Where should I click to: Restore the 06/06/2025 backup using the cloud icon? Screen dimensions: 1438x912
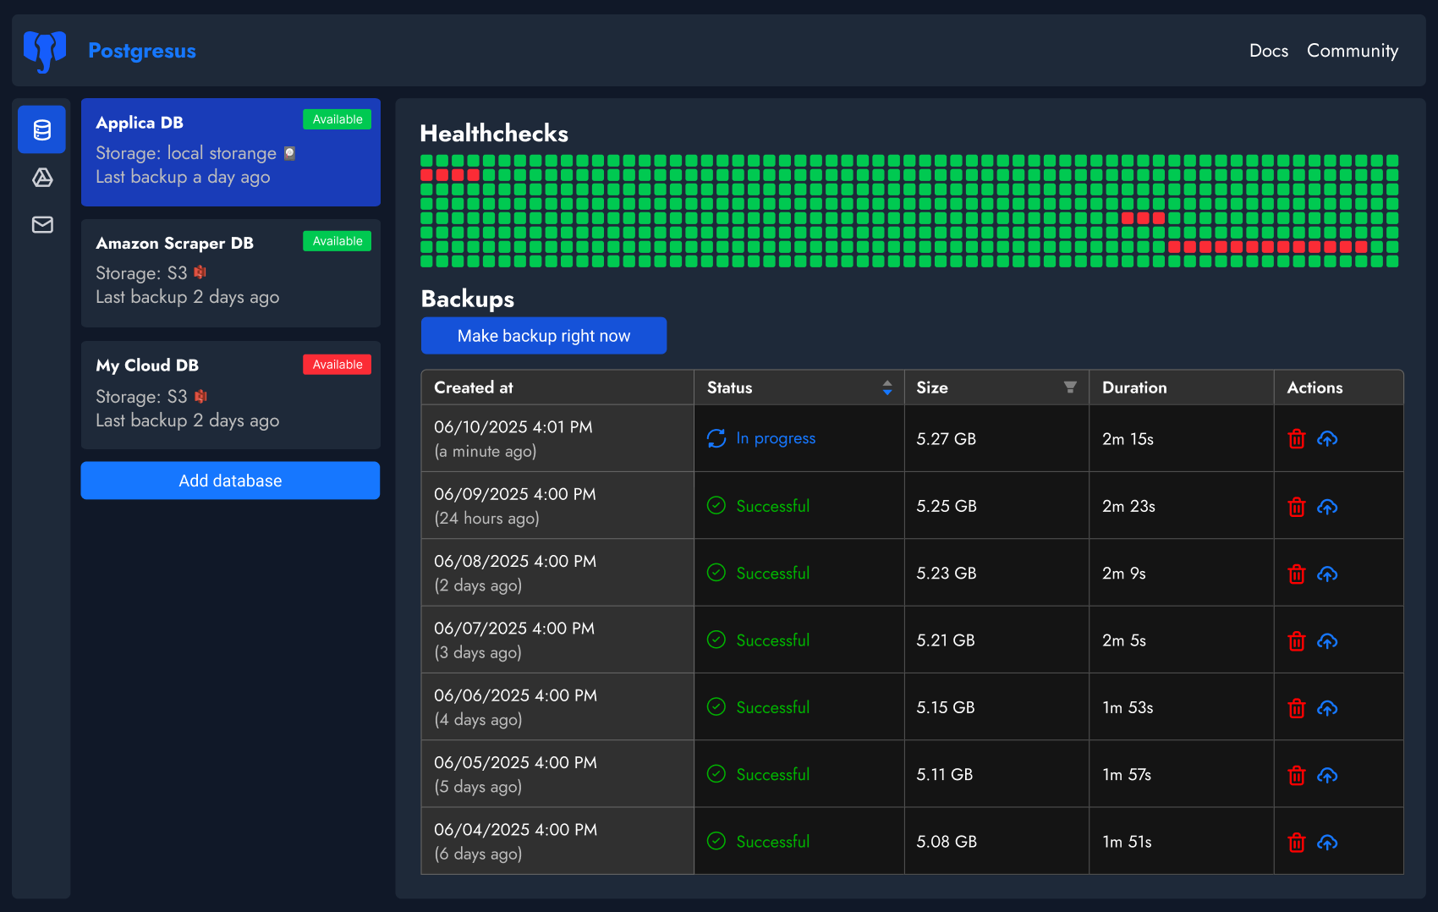tap(1327, 709)
